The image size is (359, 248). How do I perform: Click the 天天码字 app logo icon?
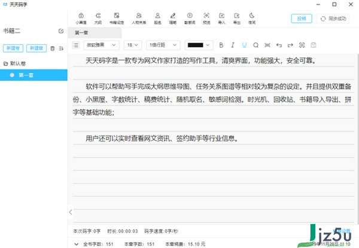pos(5,4)
